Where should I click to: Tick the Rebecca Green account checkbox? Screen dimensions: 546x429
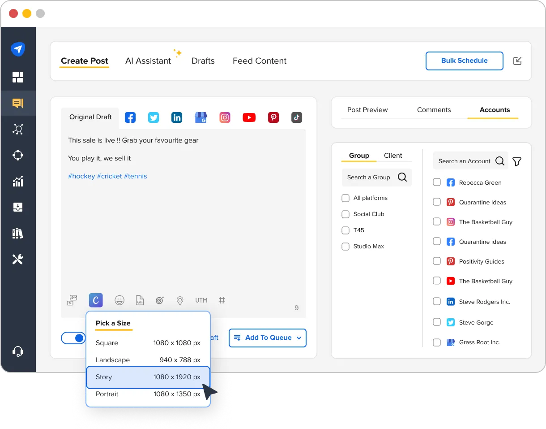437,182
